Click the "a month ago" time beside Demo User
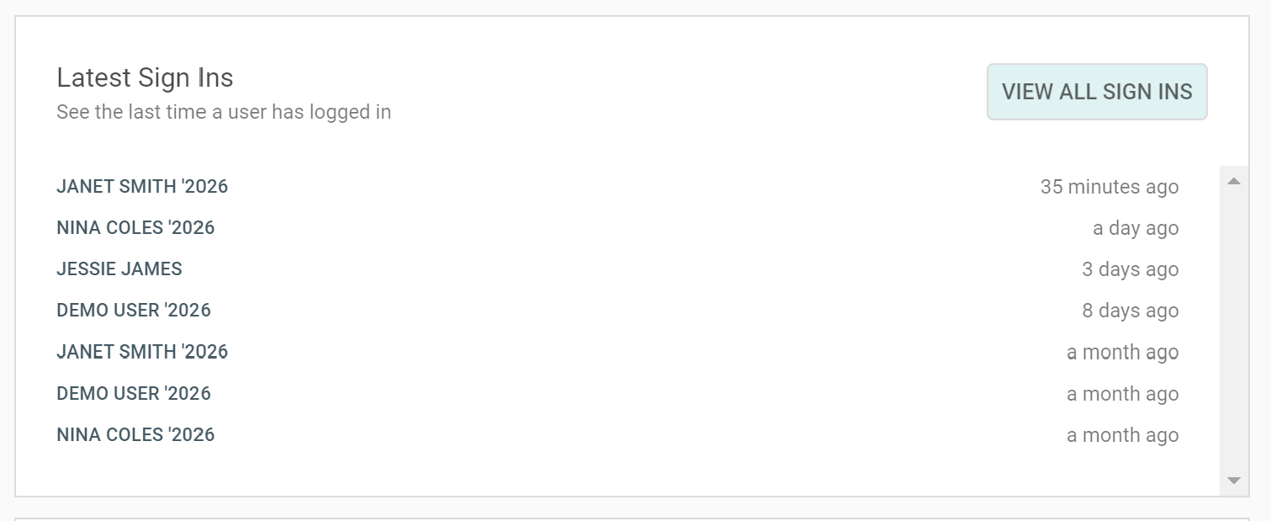Viewport: 1271px width, 521px height. coord(1122,395)
